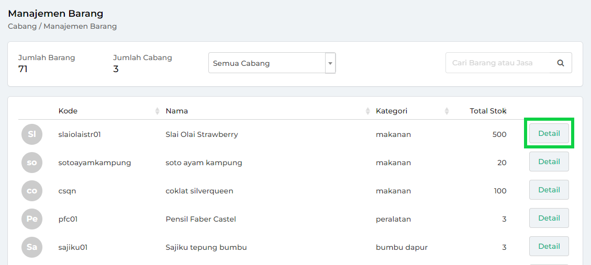Select the Slai Olai Strawberry name cell

[x=202, y=134]
